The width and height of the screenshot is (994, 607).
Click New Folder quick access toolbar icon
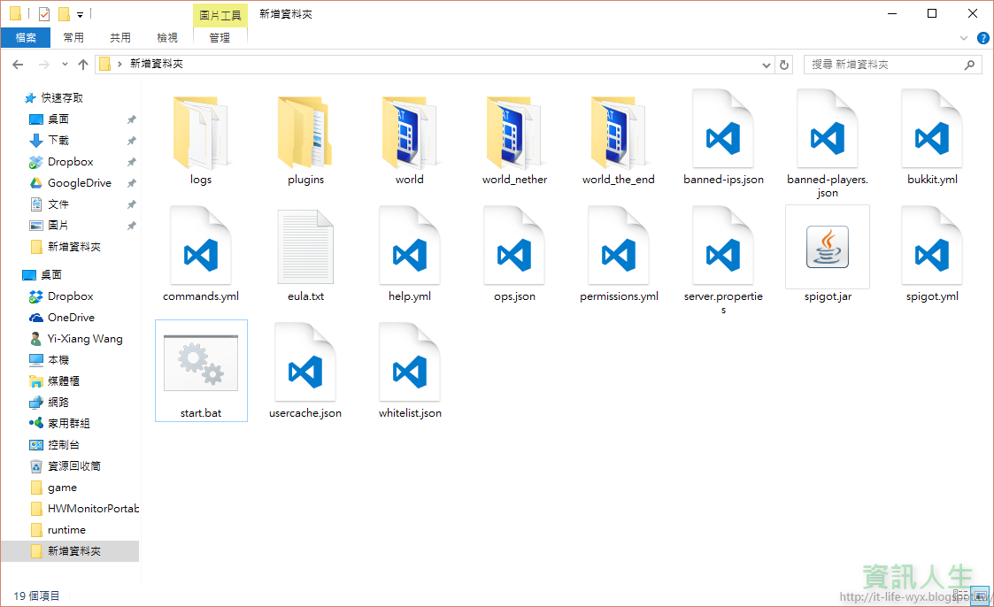(64, 13)
